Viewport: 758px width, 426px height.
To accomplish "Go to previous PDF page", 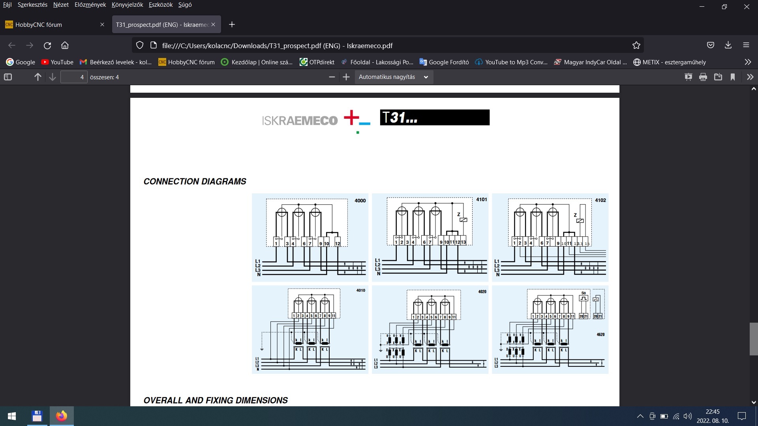I will point(38,77).
